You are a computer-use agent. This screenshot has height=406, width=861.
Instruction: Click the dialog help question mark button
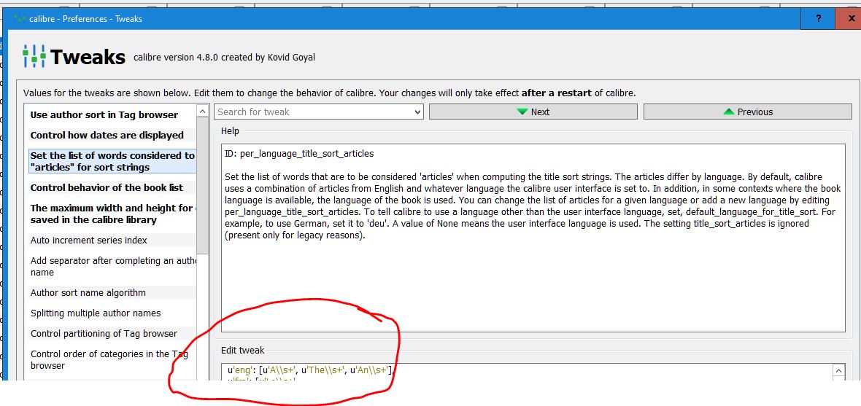tap(818, 19)
